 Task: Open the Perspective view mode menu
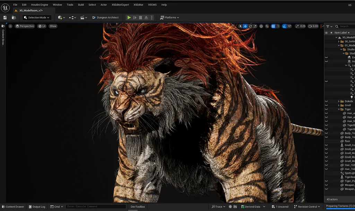click(25, 26)
